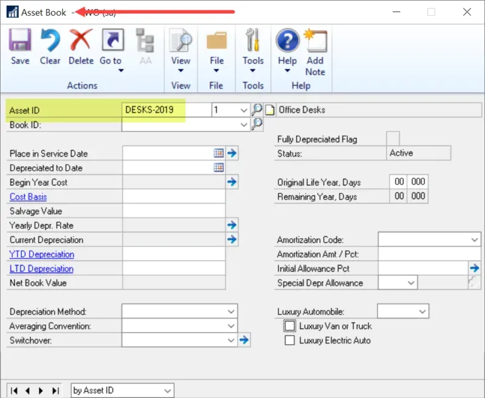Click the Delete red X icon
The width and height of the screenshot is (485, 398).
tap(81, 41)
